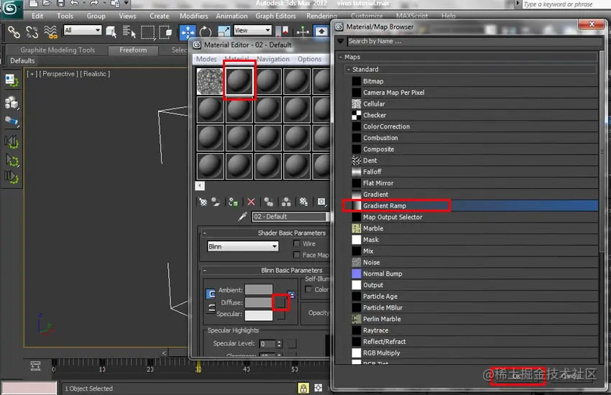This screenshot has height=395, width=611.
Task: Click the viewport [+] general label
Action: (32, 74)
